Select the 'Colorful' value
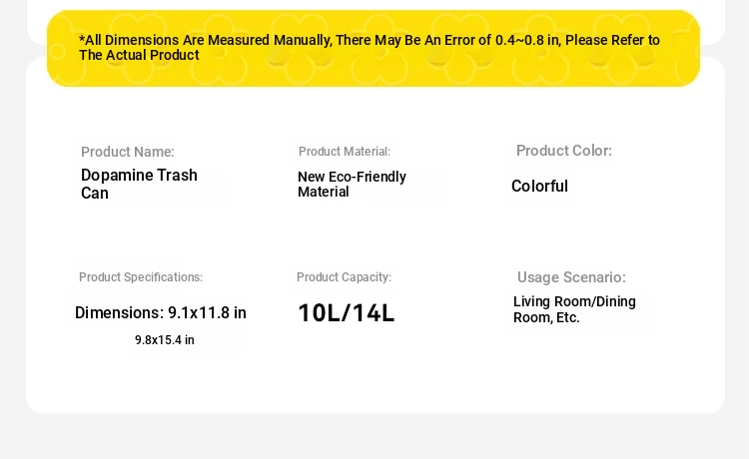This screenshot has width=749, height=459. tap(539, 186)
